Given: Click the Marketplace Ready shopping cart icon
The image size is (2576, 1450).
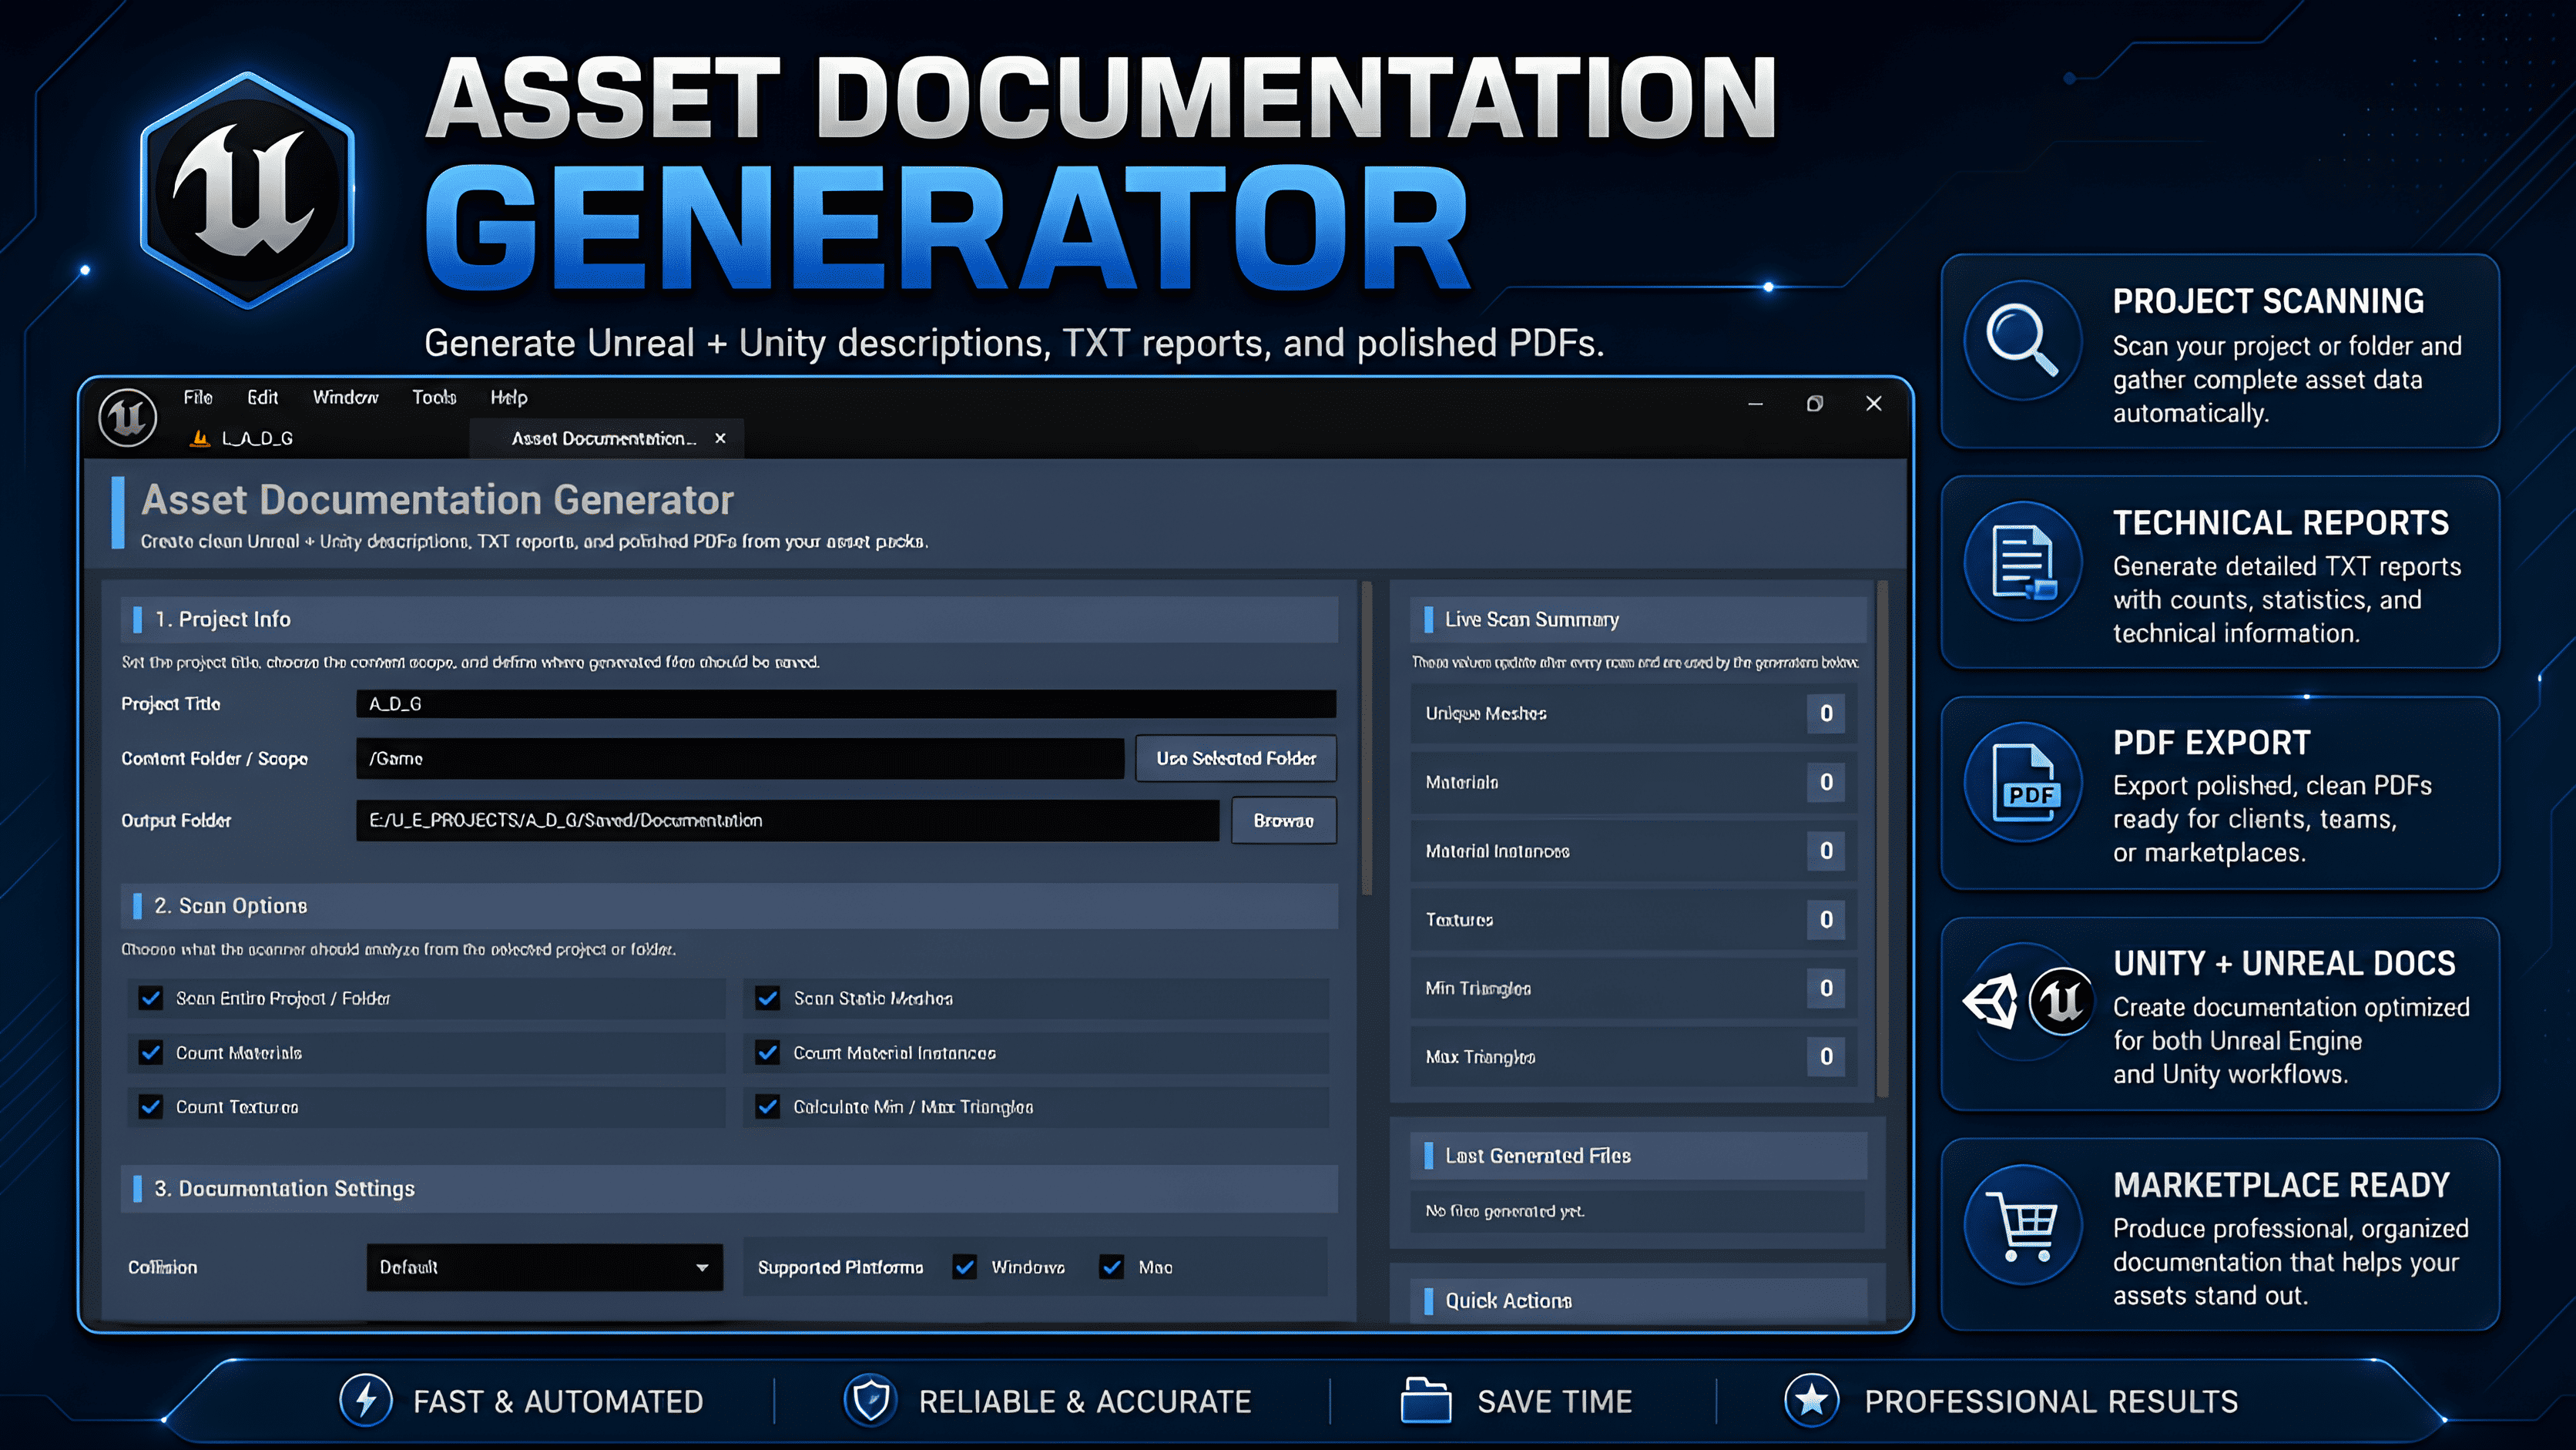Looking at the screenshot, I should [2022, 1225].
